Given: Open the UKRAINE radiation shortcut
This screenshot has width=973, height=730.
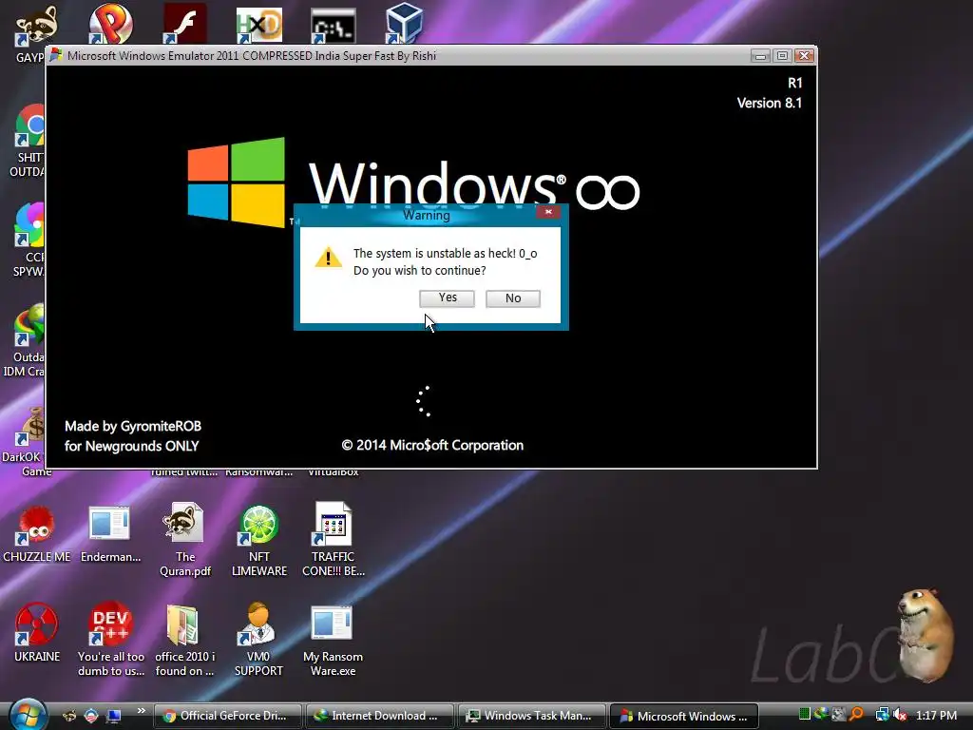Looking at the screenshot, I should coord(36,624).
